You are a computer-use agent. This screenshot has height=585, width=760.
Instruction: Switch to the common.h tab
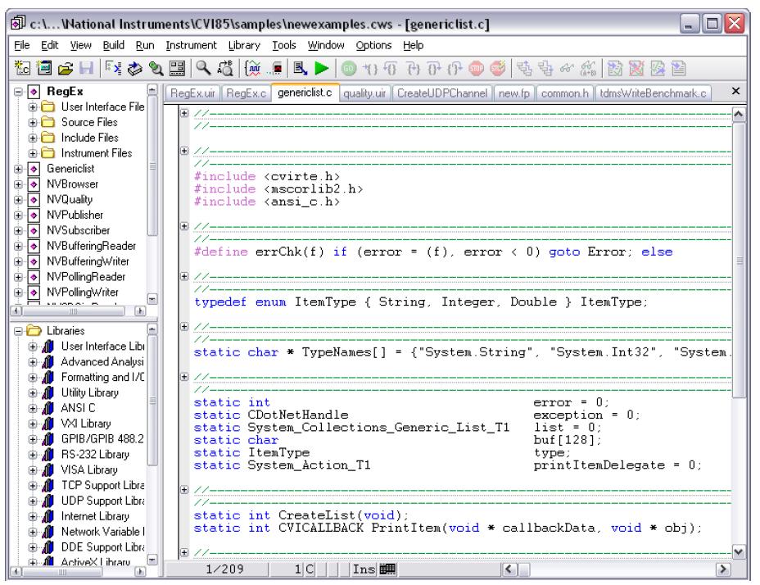[564, 93]
